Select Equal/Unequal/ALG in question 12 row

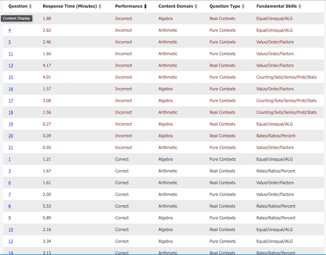click(x=275, y=241)
